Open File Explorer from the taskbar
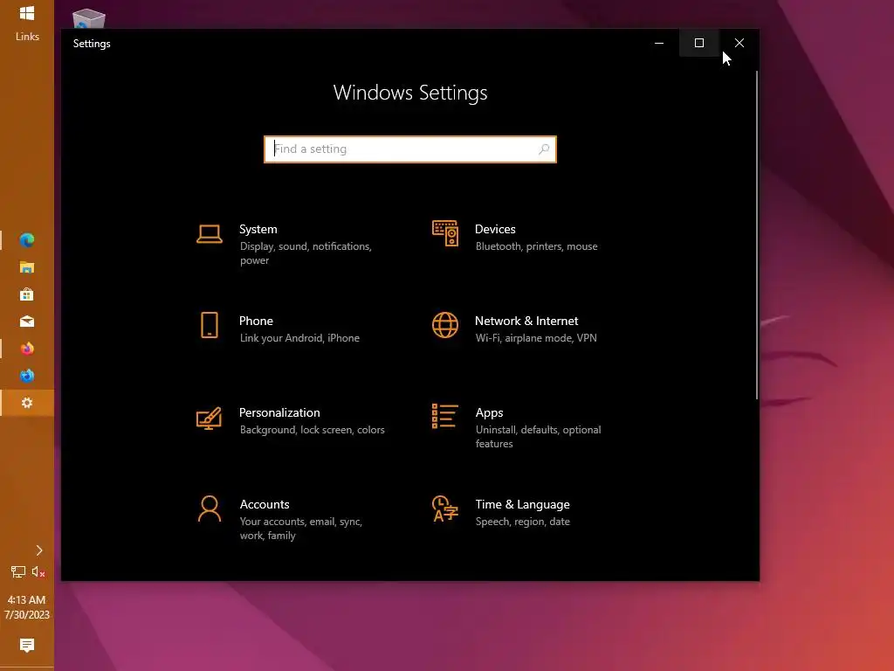This screenshot has height=671, width=894. coord(27,267)
